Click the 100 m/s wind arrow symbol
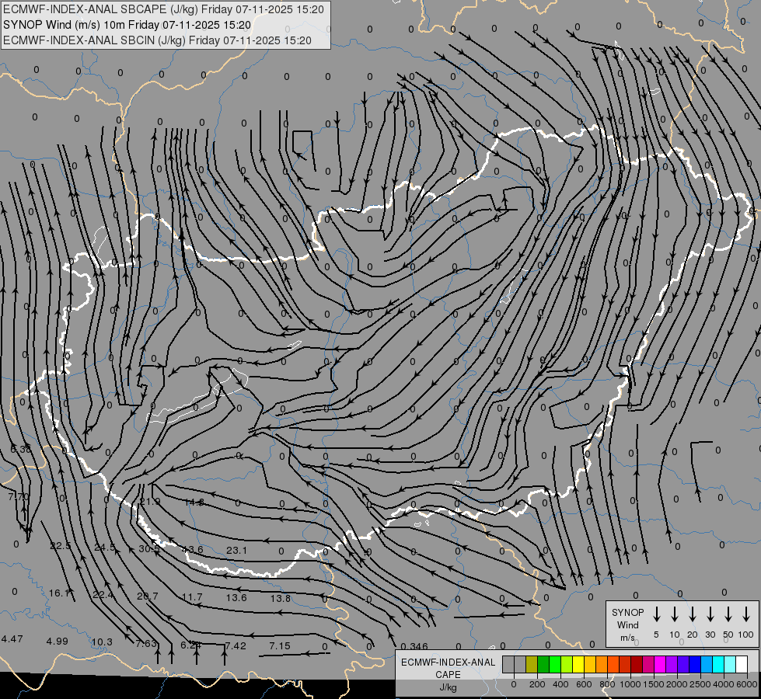This screenshot has height=699, width=761. (746, 614)
